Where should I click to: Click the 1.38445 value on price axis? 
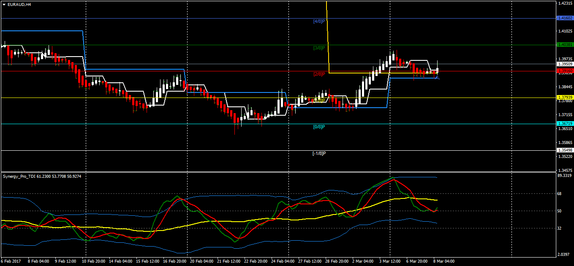pyautogui.click(x=565, y=87)
